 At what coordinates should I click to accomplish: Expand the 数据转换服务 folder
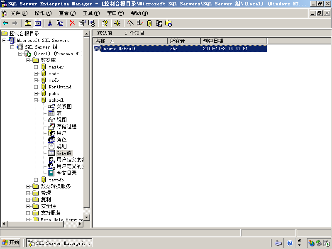(x=28, y=186)
